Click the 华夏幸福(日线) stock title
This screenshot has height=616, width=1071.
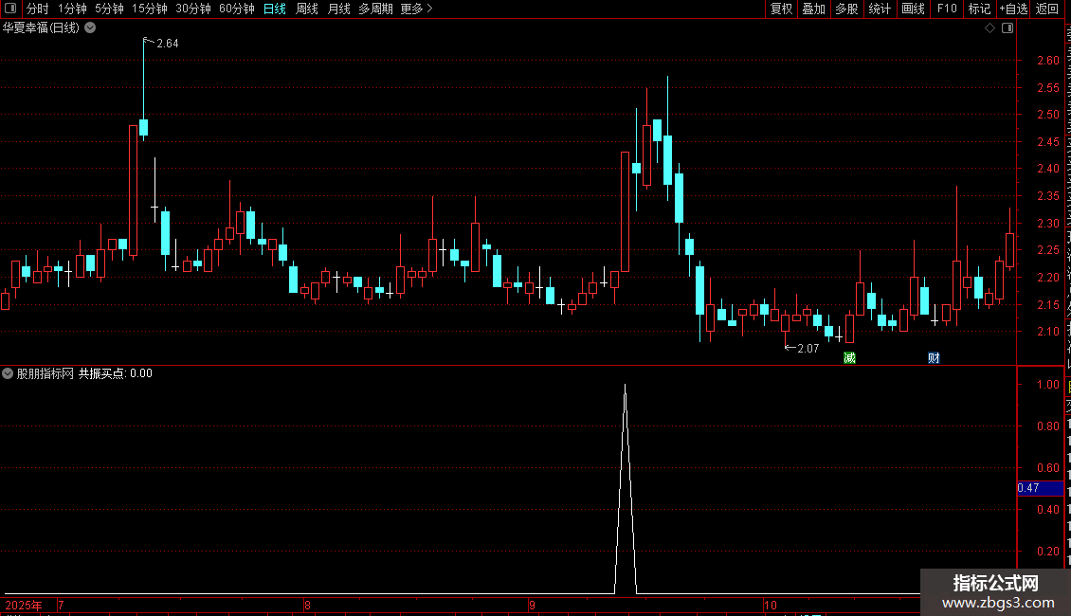click(41, 28)
